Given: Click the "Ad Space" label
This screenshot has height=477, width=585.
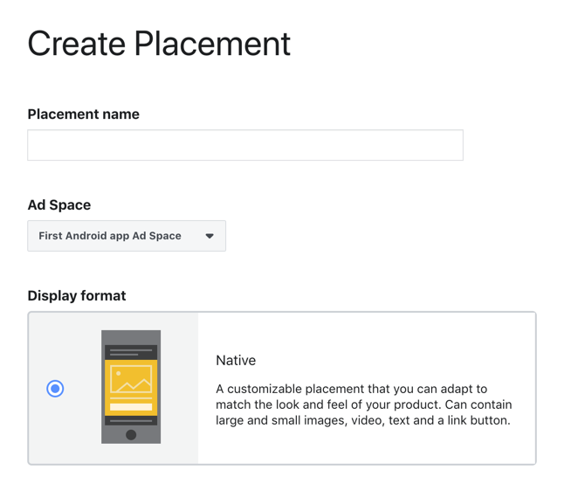Looking at the screenshot, I should pos(59,205).
